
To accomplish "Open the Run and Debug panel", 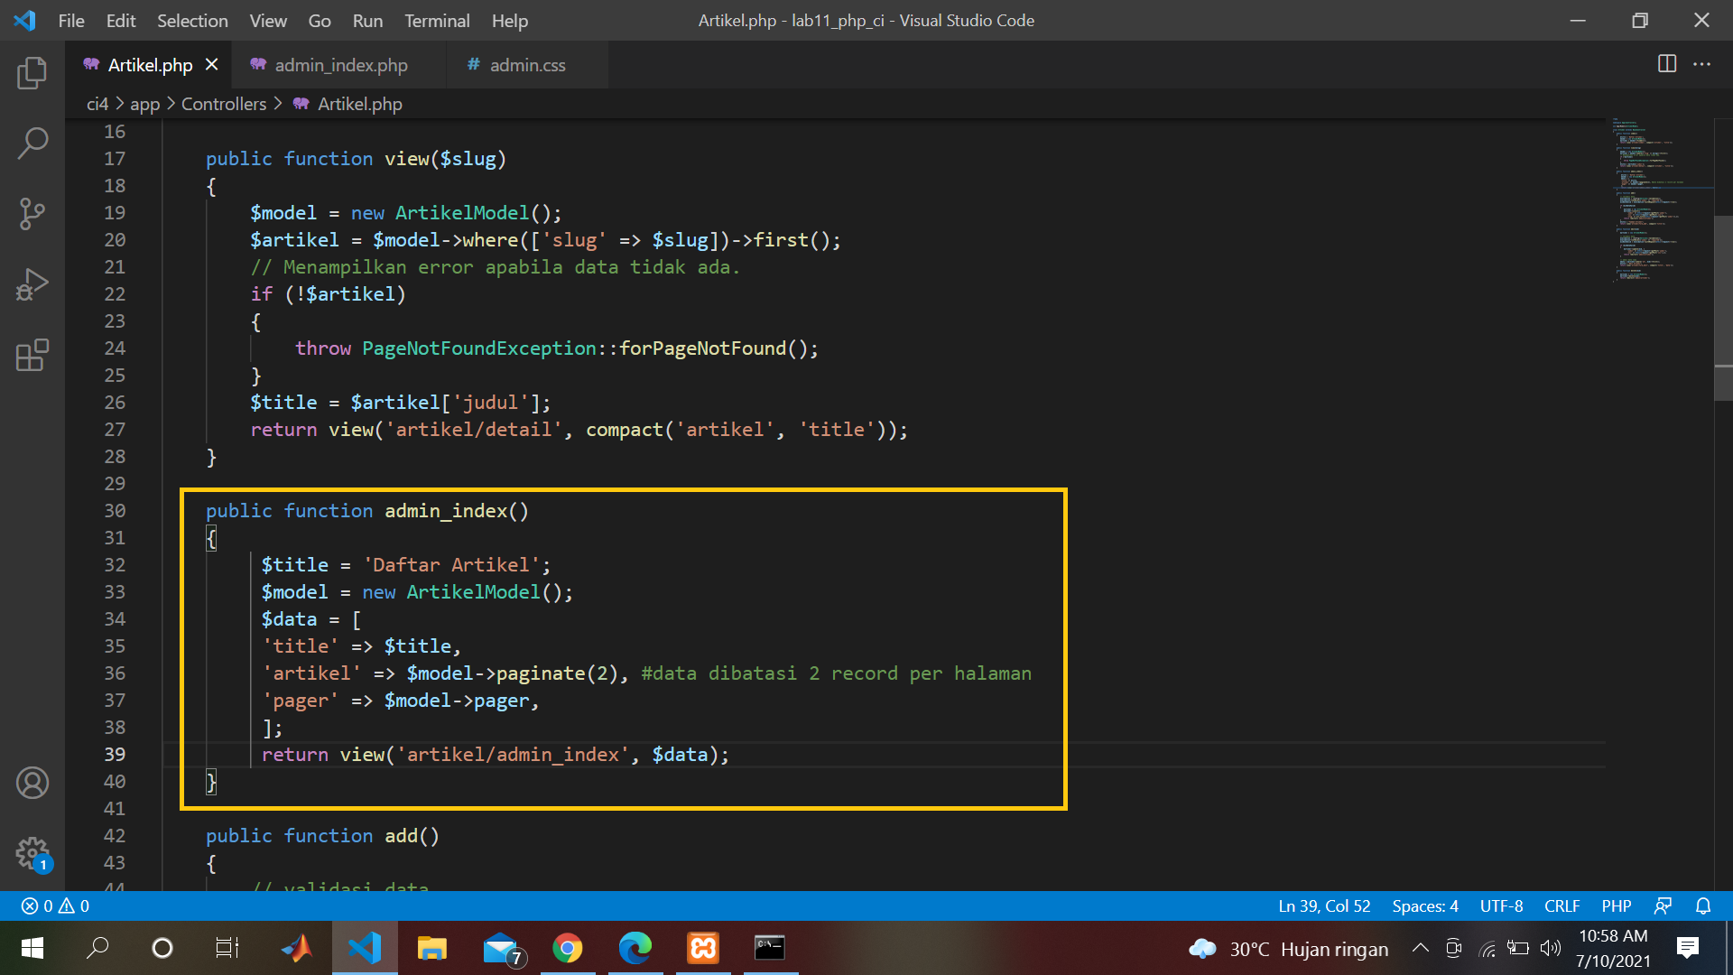I will (32, 284).
